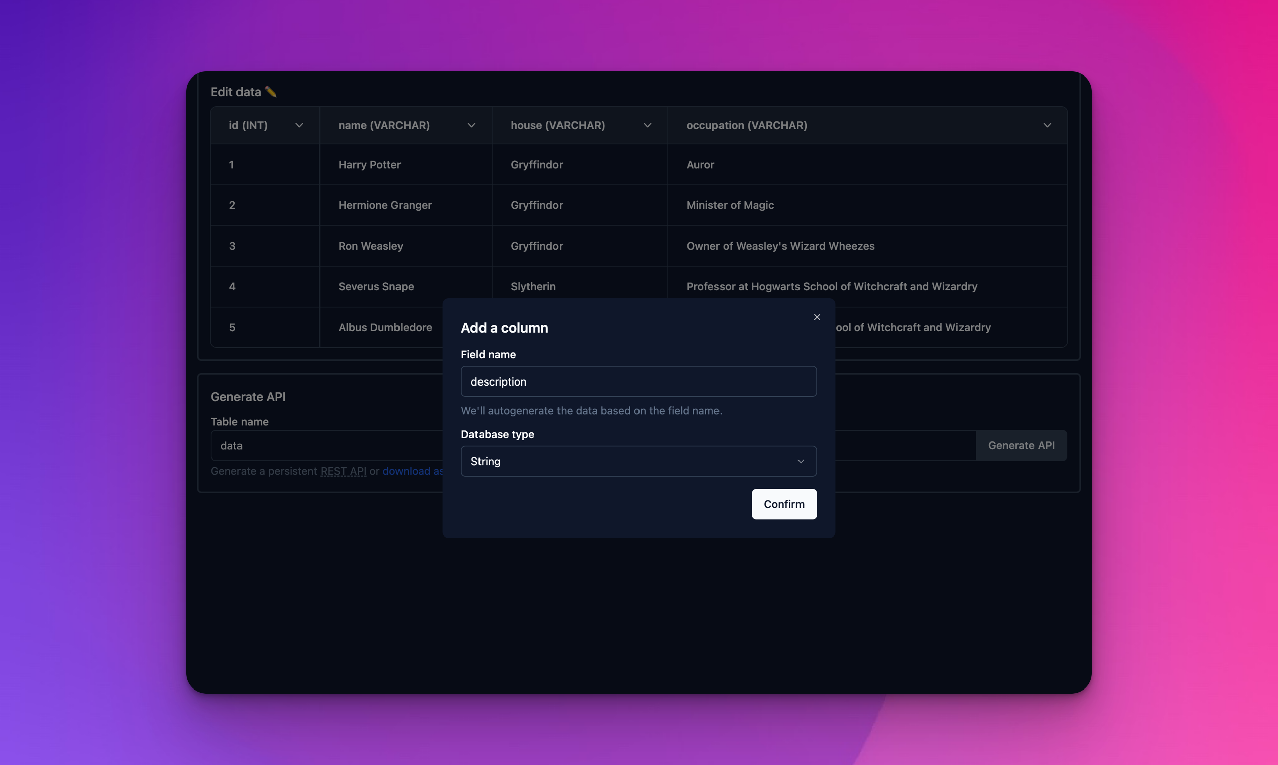Click the Field name input containing description
This screenshot has width=1278, height=765.
[x=638, y=381]
